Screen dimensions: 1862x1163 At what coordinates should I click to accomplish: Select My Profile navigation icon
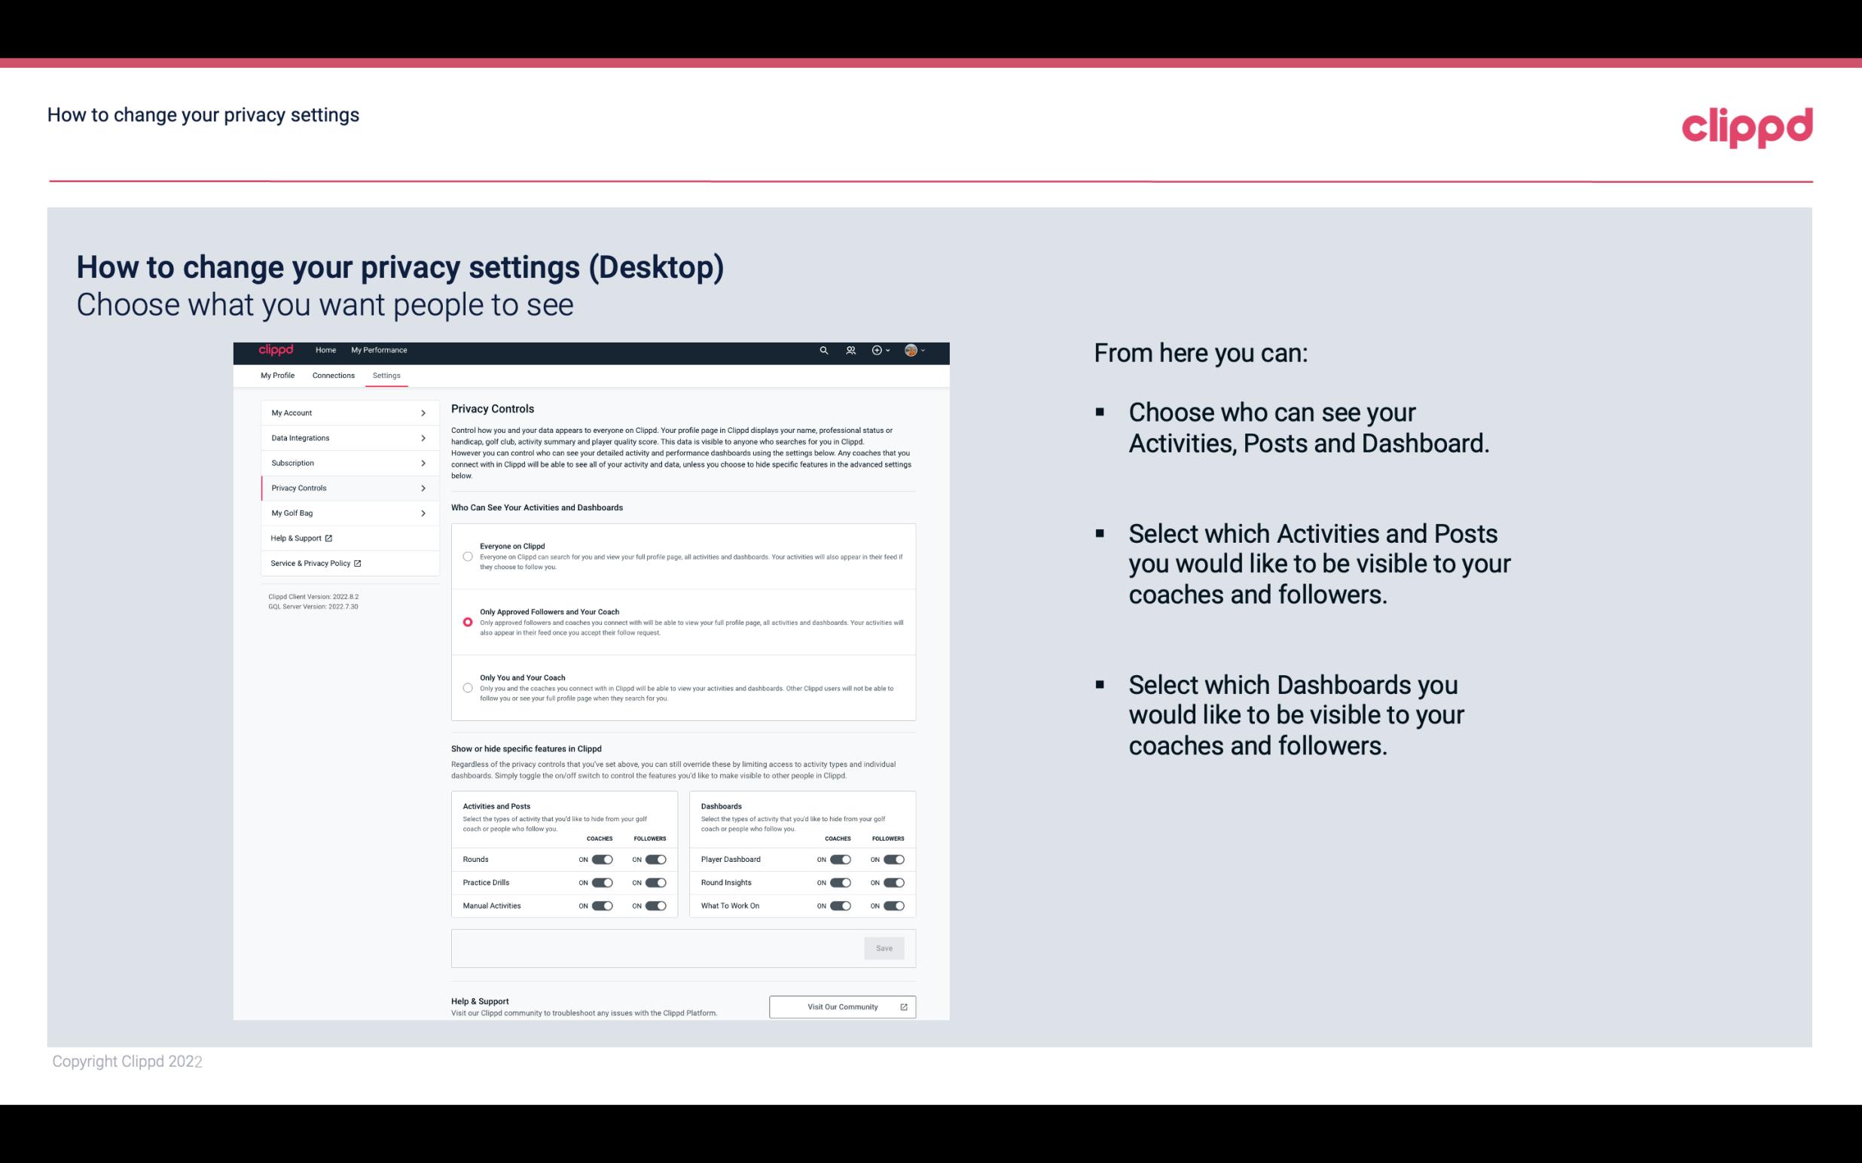coord(277,375)
